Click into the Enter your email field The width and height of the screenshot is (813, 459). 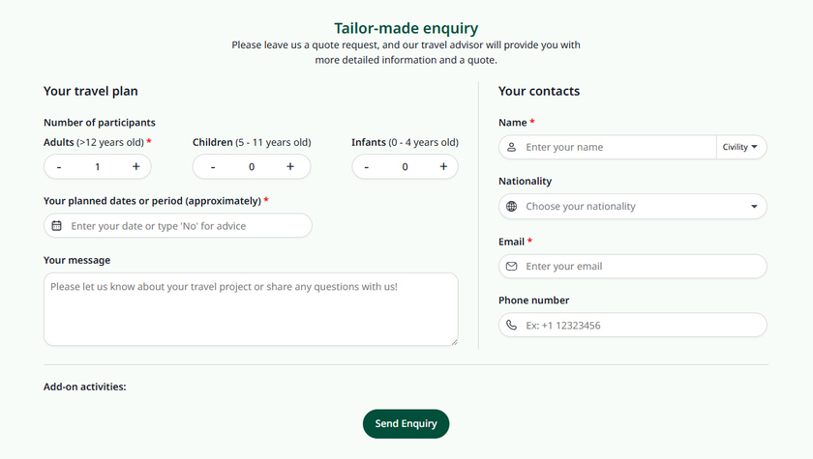point(641,267)
